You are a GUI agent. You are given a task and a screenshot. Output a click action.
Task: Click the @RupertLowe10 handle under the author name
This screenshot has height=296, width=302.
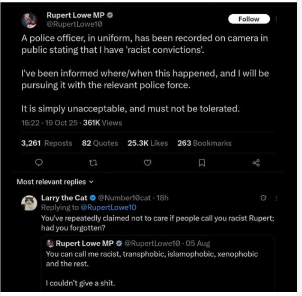click(74, 24)
